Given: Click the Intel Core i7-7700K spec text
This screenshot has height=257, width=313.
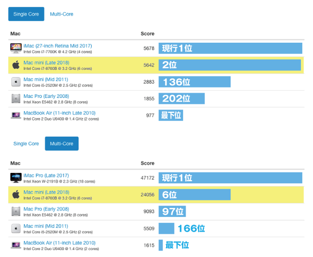Looking at the screenshot, I should tap(58, 52).
